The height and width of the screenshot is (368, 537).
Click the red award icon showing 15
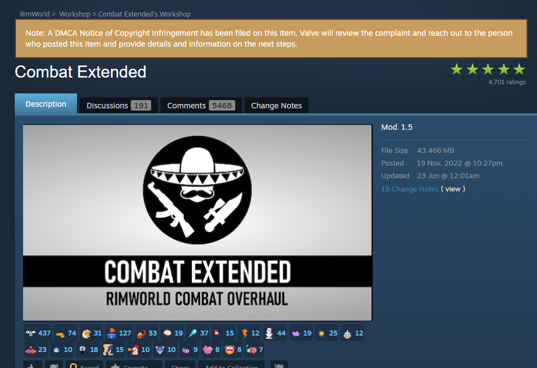[x=224, y=333]
